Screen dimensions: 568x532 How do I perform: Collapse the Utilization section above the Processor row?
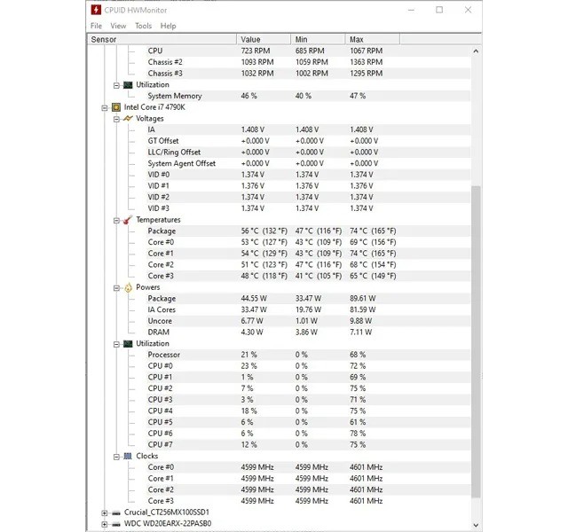pos(116,344)
